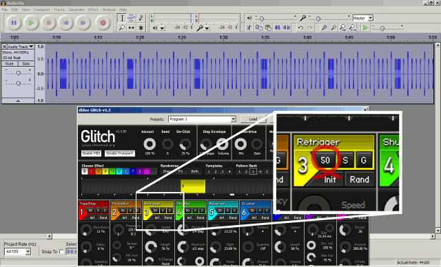Toggle Disable Transport in Glitch
441x267 pixels.
(120, 153)
